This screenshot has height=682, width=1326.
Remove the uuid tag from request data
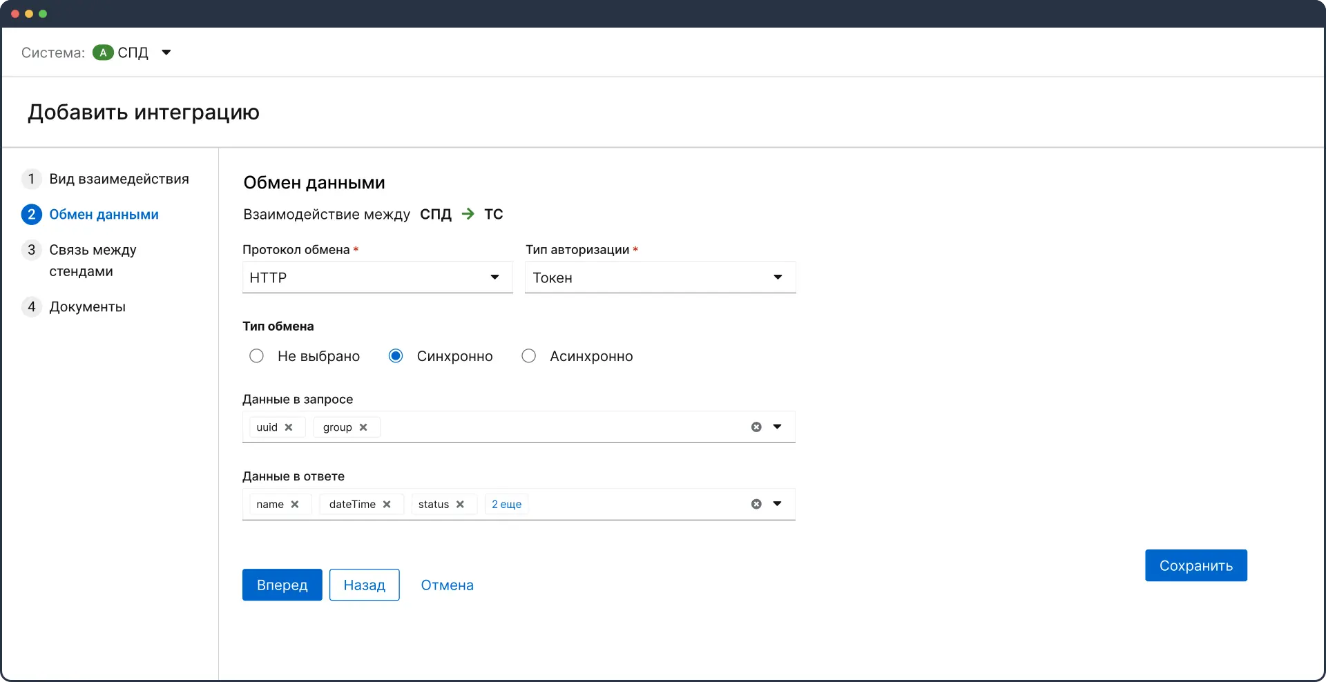coord(289,427)
